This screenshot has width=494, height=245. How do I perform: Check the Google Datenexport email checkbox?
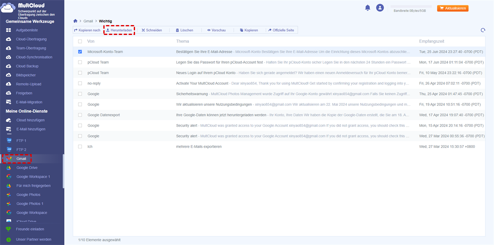click(80, 115)
